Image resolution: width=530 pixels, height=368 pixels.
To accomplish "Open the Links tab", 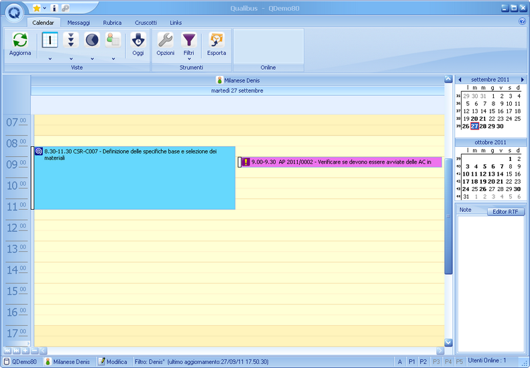I will click(x=176, y=23).
